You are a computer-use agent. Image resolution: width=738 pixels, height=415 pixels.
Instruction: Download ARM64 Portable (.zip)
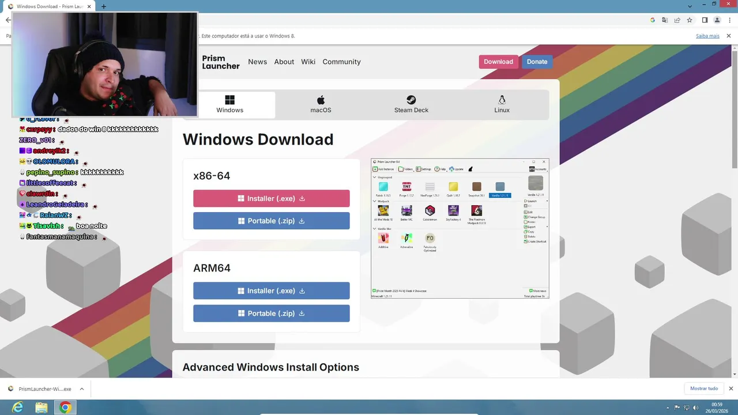(x=271, y=313)
